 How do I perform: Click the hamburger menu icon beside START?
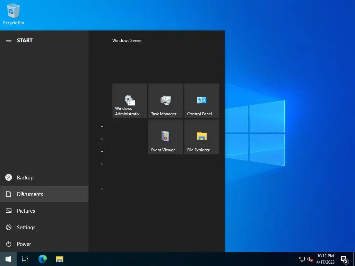coord(9,41)
